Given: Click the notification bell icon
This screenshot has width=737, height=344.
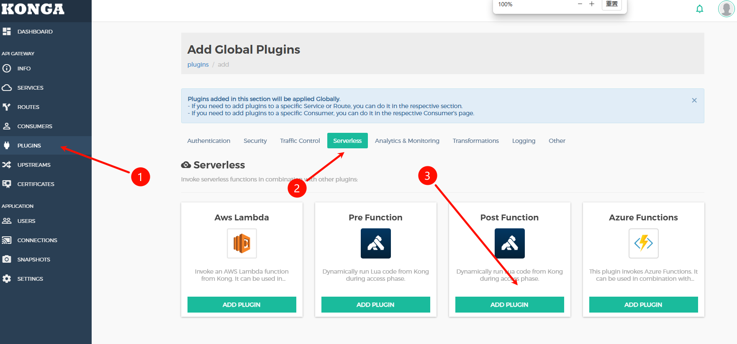Looking at the screenshot, I should tap(699, 9).
